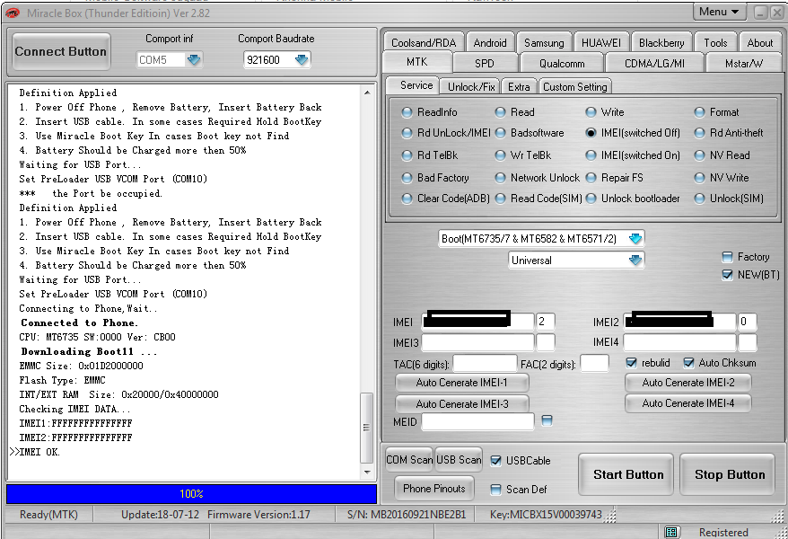Image resolution: width=788 pixels, height=539 pixels.
Task: Expand the Universal model dropdown
Action: [x=635, y=260]
